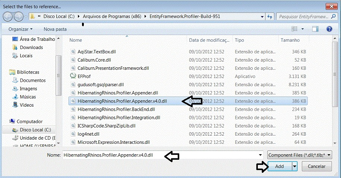Click ICSharpCode.SharpZipLib.dll file icon
Viewport: 341px width, 178px height.
tap(73, 126)
